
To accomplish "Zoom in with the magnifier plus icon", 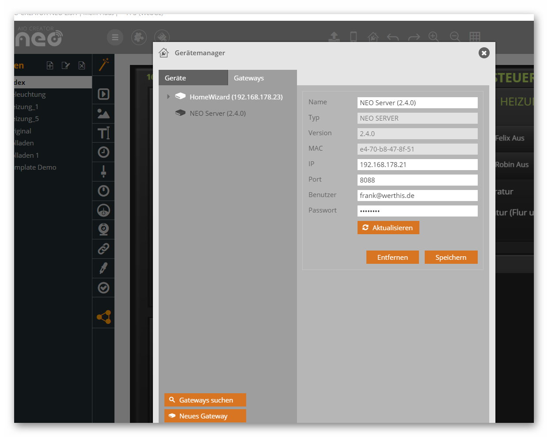I will point(434,37).
